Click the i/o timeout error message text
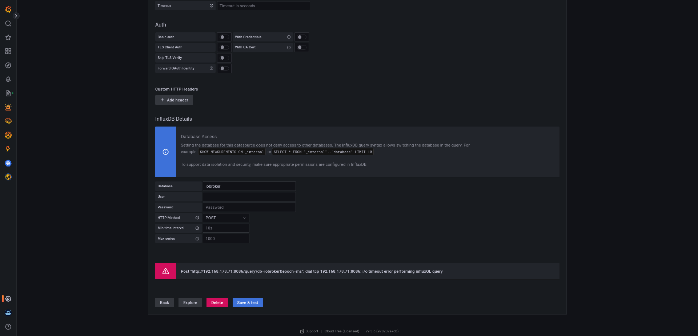The width and height of the screenshot is (698, 336). click(x=312, y=271)
